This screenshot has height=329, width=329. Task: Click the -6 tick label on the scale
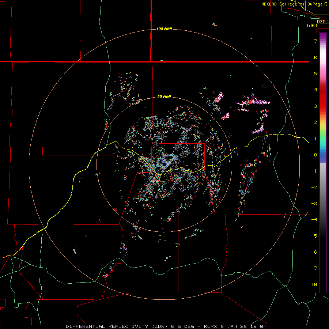[314, 252]
